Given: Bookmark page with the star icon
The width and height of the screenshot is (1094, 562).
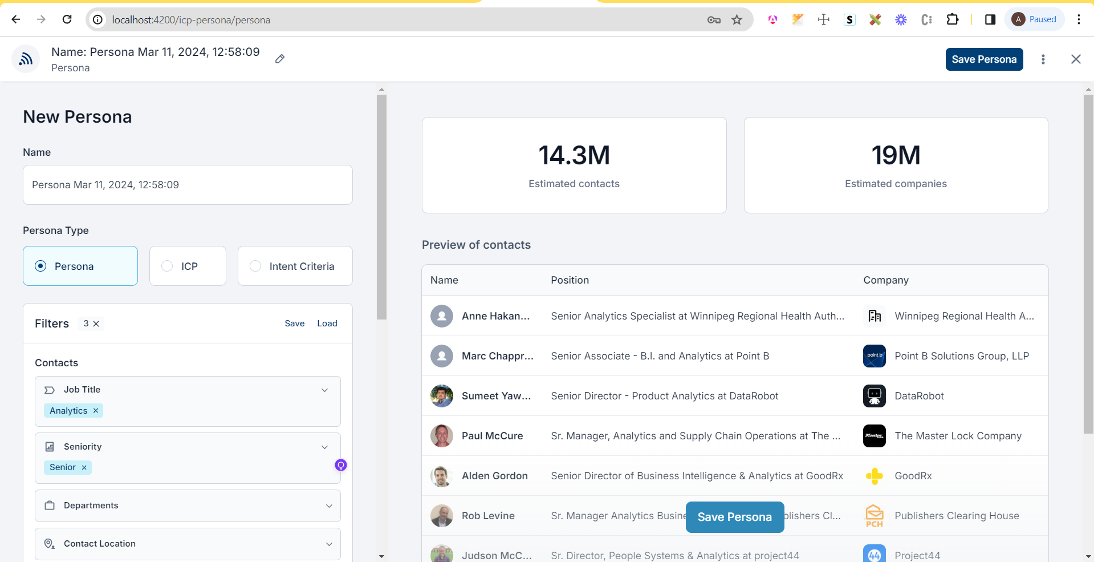Looking at the screenshot, I should [x=737, y=20].
